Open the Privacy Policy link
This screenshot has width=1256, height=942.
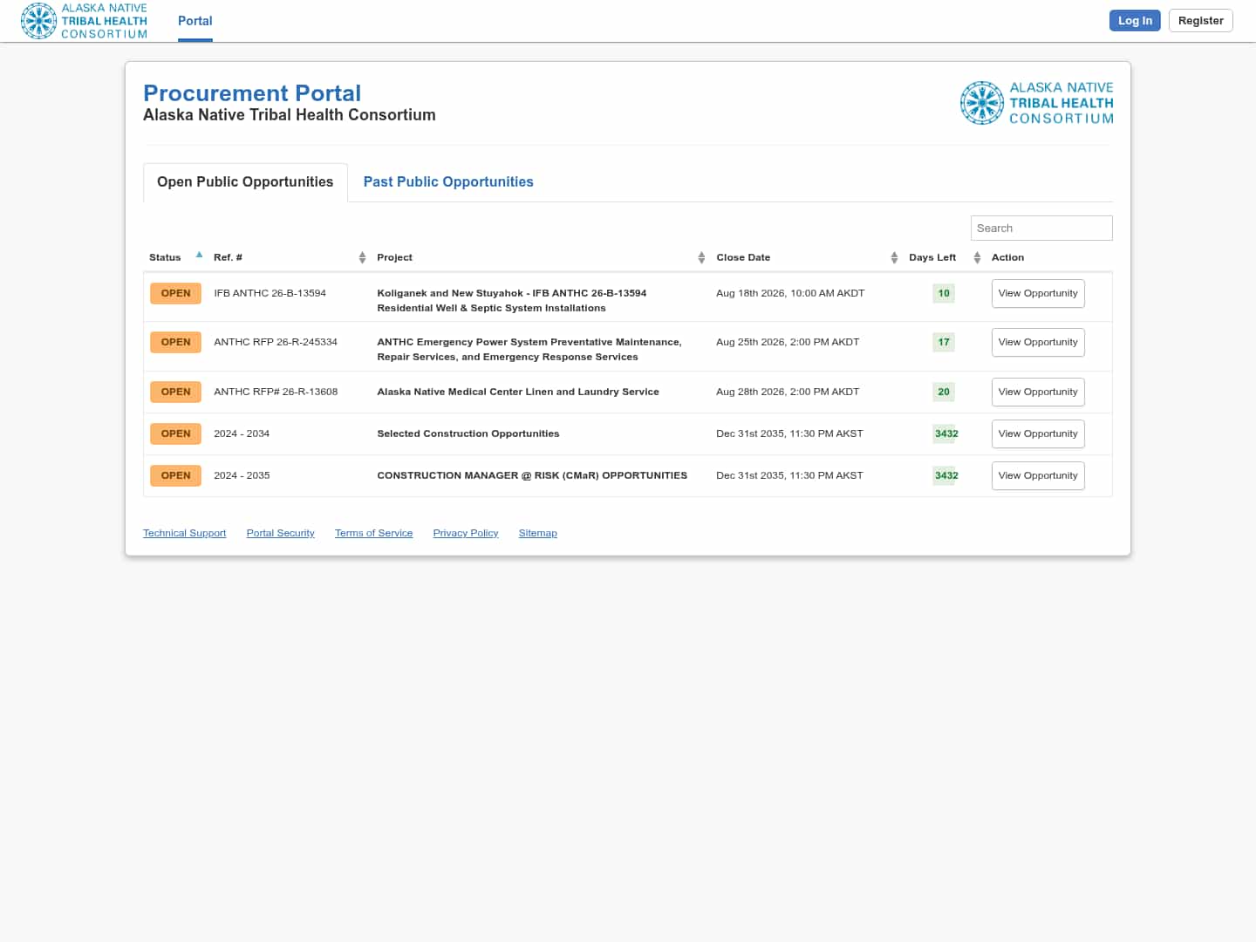coord(466,533)
